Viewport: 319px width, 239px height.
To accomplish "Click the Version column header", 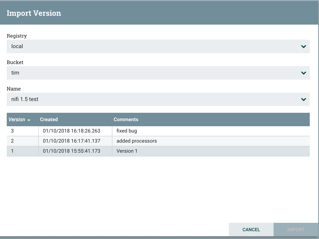I will tap(17, 119).
